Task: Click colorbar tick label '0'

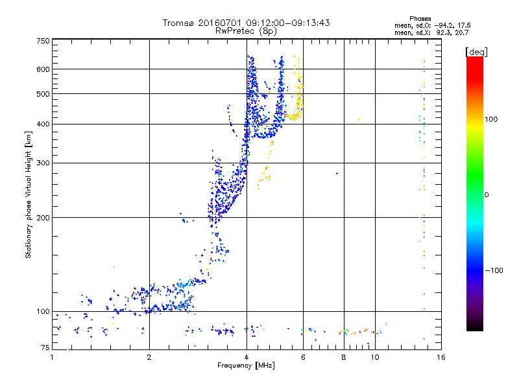Action: [x=487, y=195]
